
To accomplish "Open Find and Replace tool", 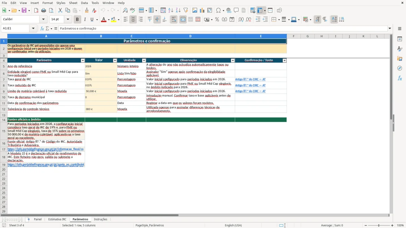I will (125, 10).
